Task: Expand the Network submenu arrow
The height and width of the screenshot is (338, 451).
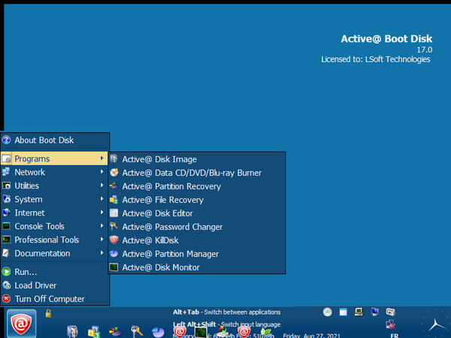Action: point(101,172)
